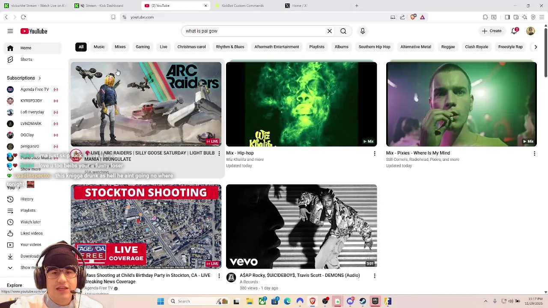The width and height of the screenshot is (548, 308).
Task: Open the Windows Start button
Action: [161, 301]
